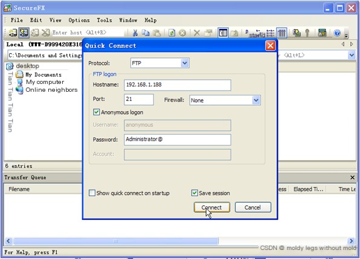
Task: Click the parent folder up icon
Action: point(234,33)
